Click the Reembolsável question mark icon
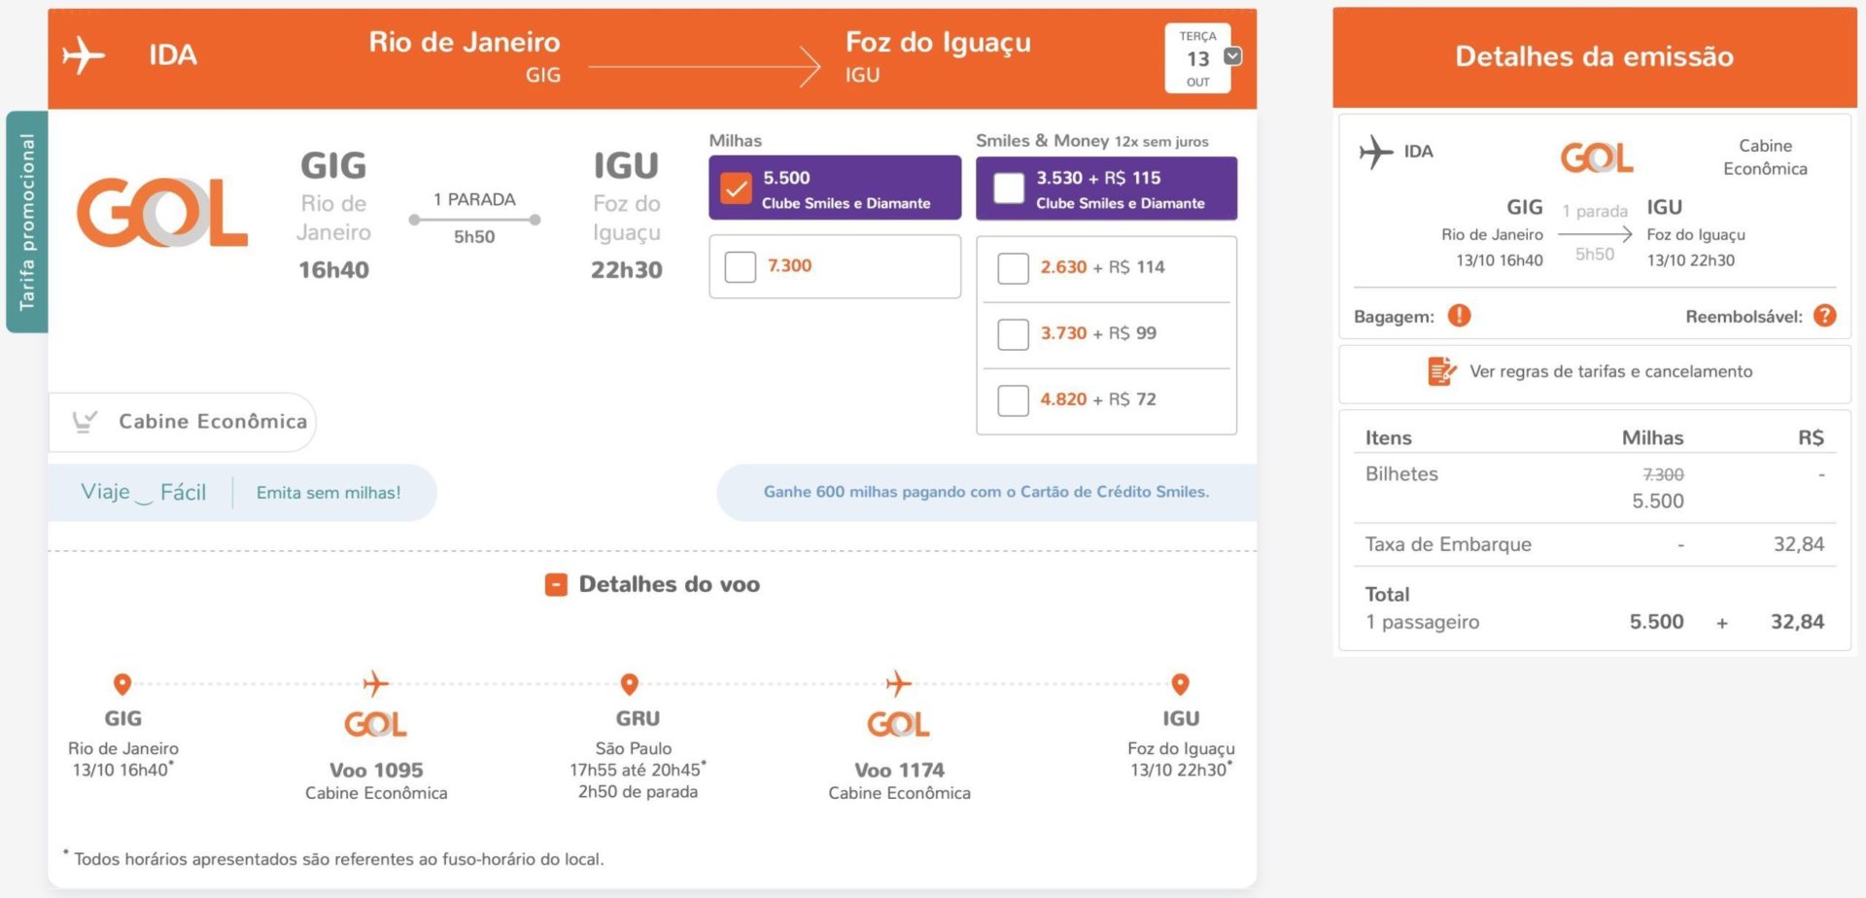The width and height of the screenshot is (1866, 898). [1824, 316]
